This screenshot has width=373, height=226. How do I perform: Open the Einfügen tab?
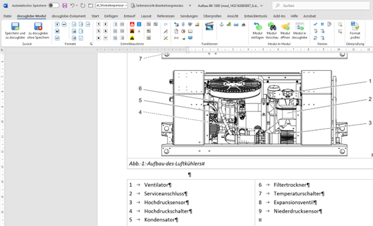tap(111, 16)
